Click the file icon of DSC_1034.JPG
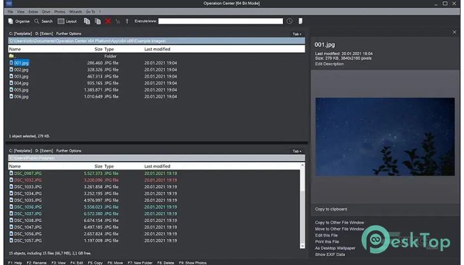 [x=11, y=193]
